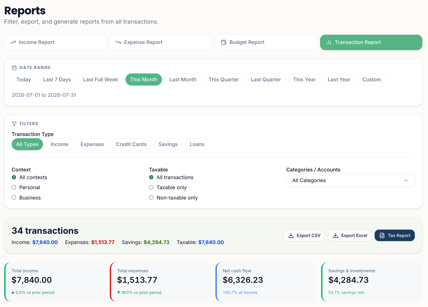This screenshot has height=307, width=428.
Task: Click the Income Report trend-up icon
Action: tap(13, 42)
